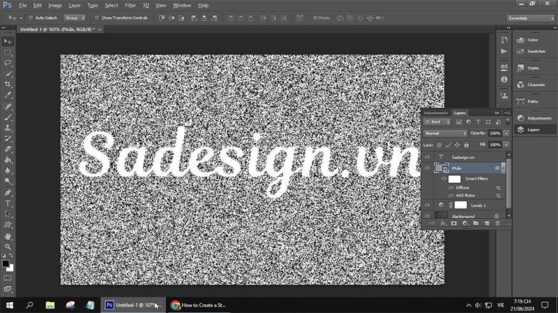Image resolution: width=558 pixels, height=313 pixels.
Task: Select the Zoom tool in the toolbox
Action: tap(8, 247)
